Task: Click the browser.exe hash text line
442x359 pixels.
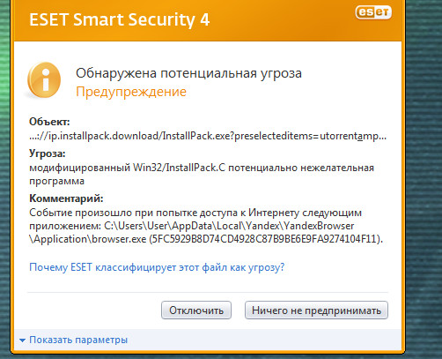Action: point(206,239)
